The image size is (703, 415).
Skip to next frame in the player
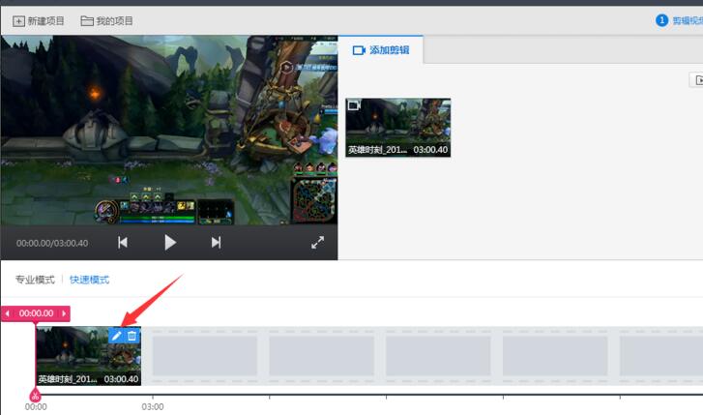pos(216,243)
